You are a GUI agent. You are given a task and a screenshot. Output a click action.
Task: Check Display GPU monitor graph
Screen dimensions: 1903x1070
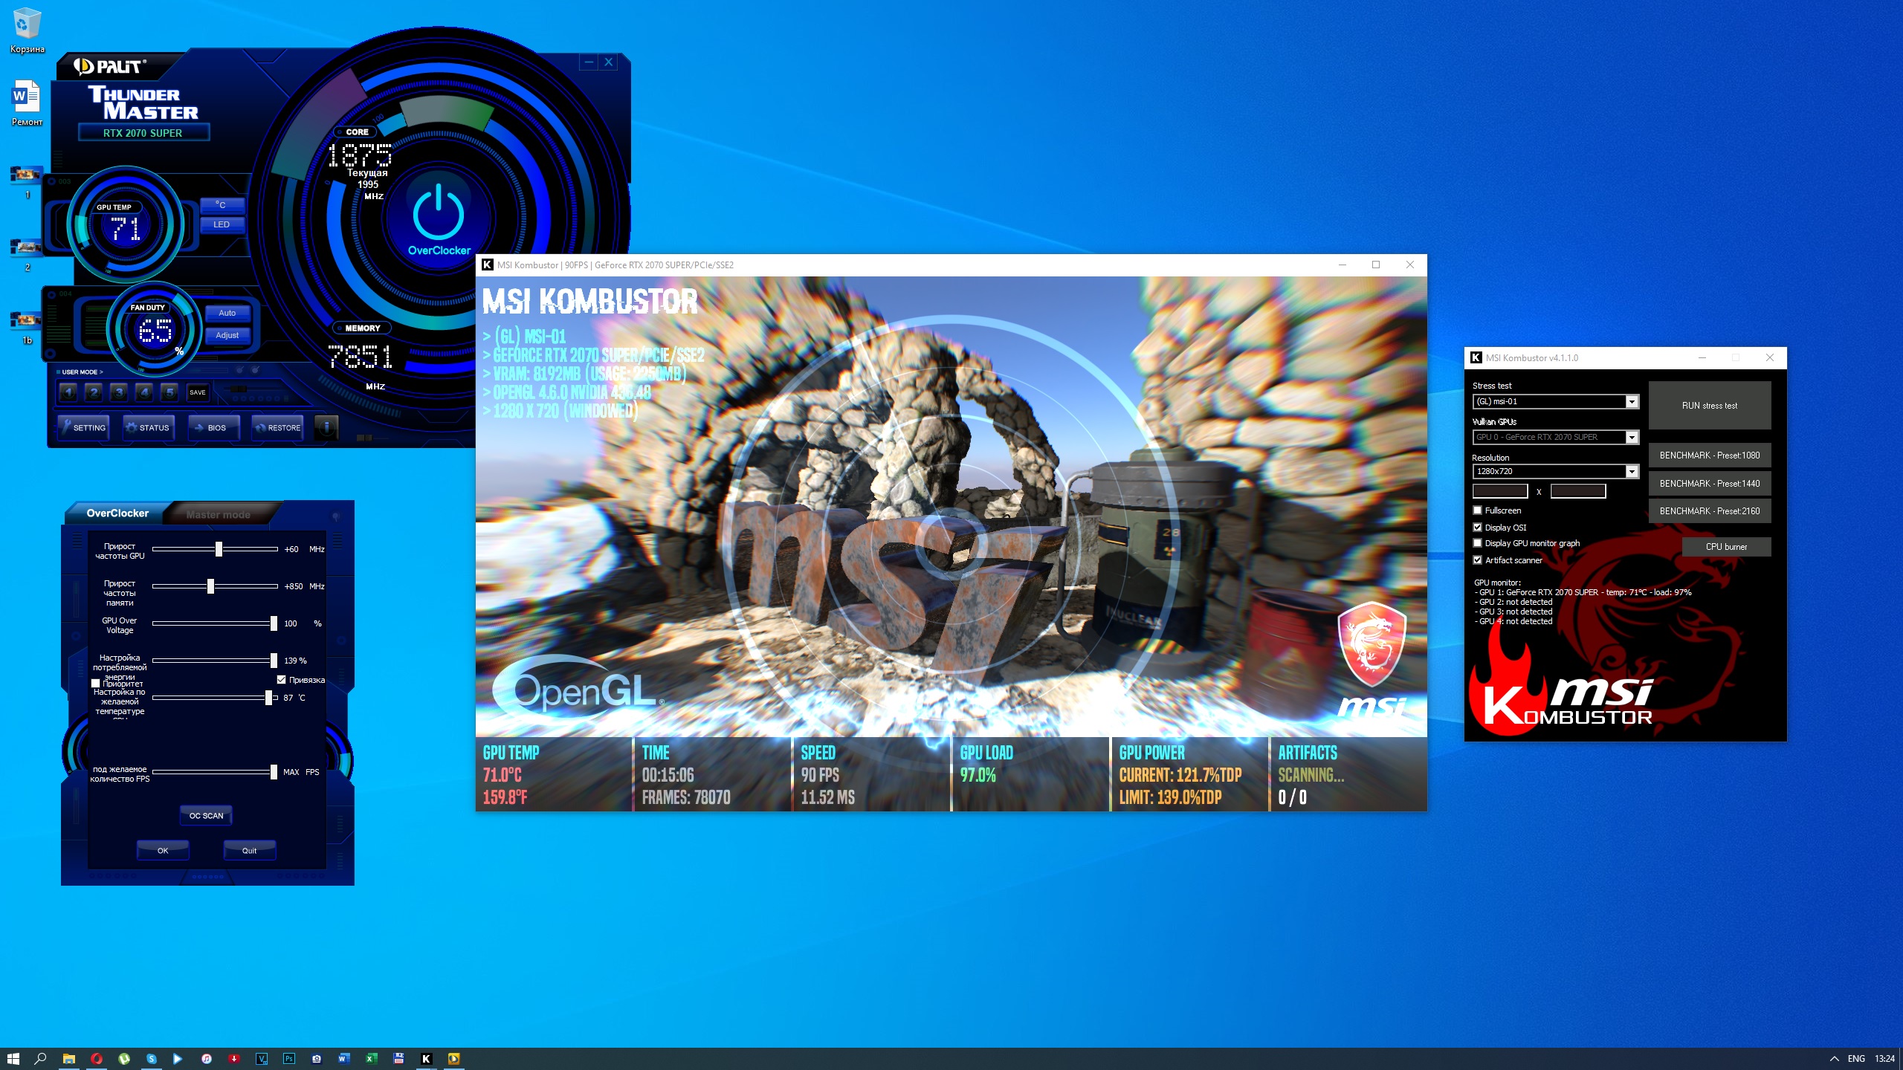click(1478, 543)
